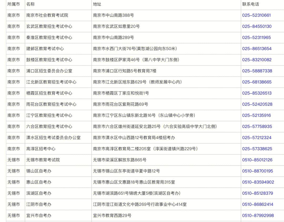Select the name 滨湖区自考办
The image size is (284, 222).
39,193
